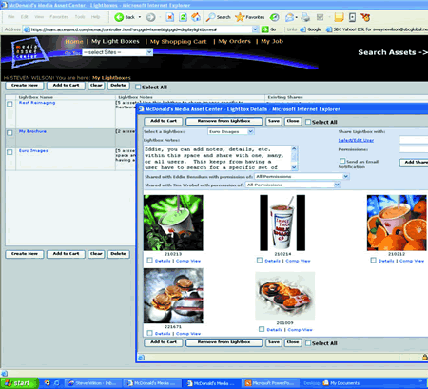This screenshot has width=428, height=389.
Task: Open the Euro Images lightbox link
Action: tap(33, 151)
